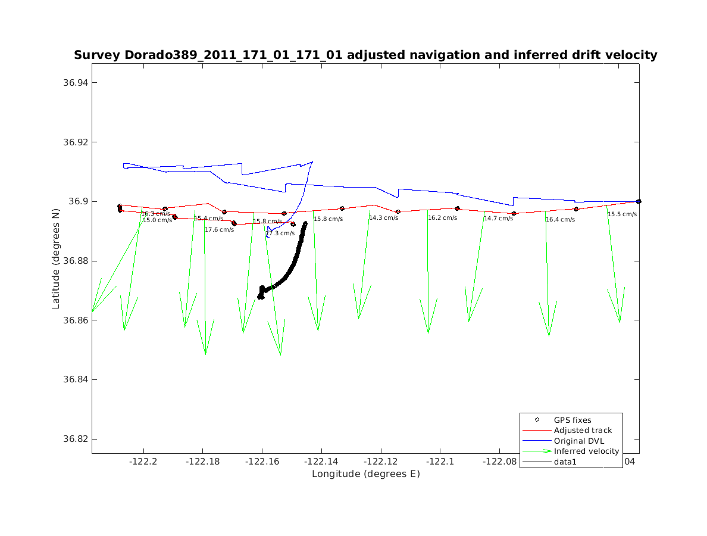Click the red line sample in legend
Viewport: 707px width, 536px height.
[x=537, y=431]
